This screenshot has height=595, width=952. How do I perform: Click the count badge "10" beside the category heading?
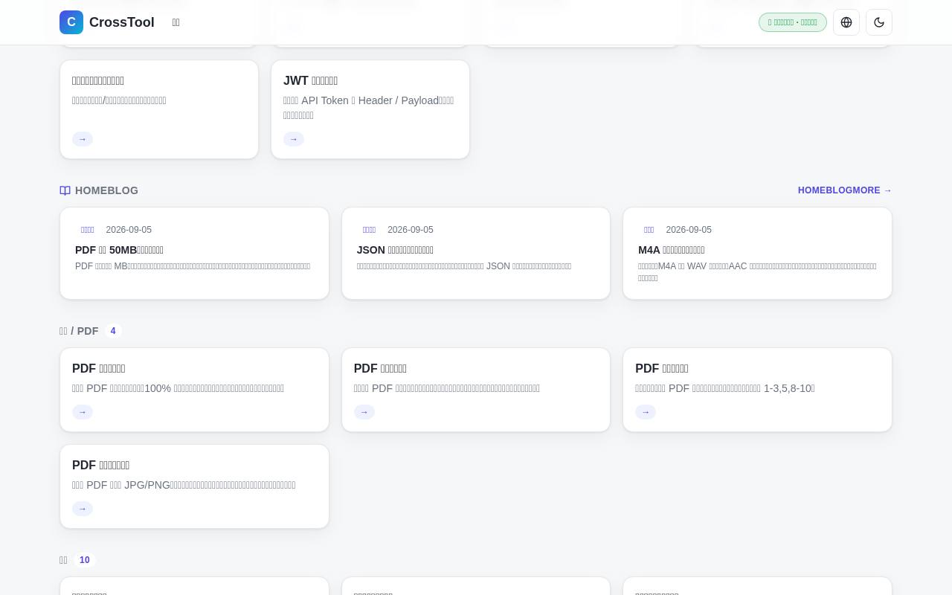click(x=85, y=560)
